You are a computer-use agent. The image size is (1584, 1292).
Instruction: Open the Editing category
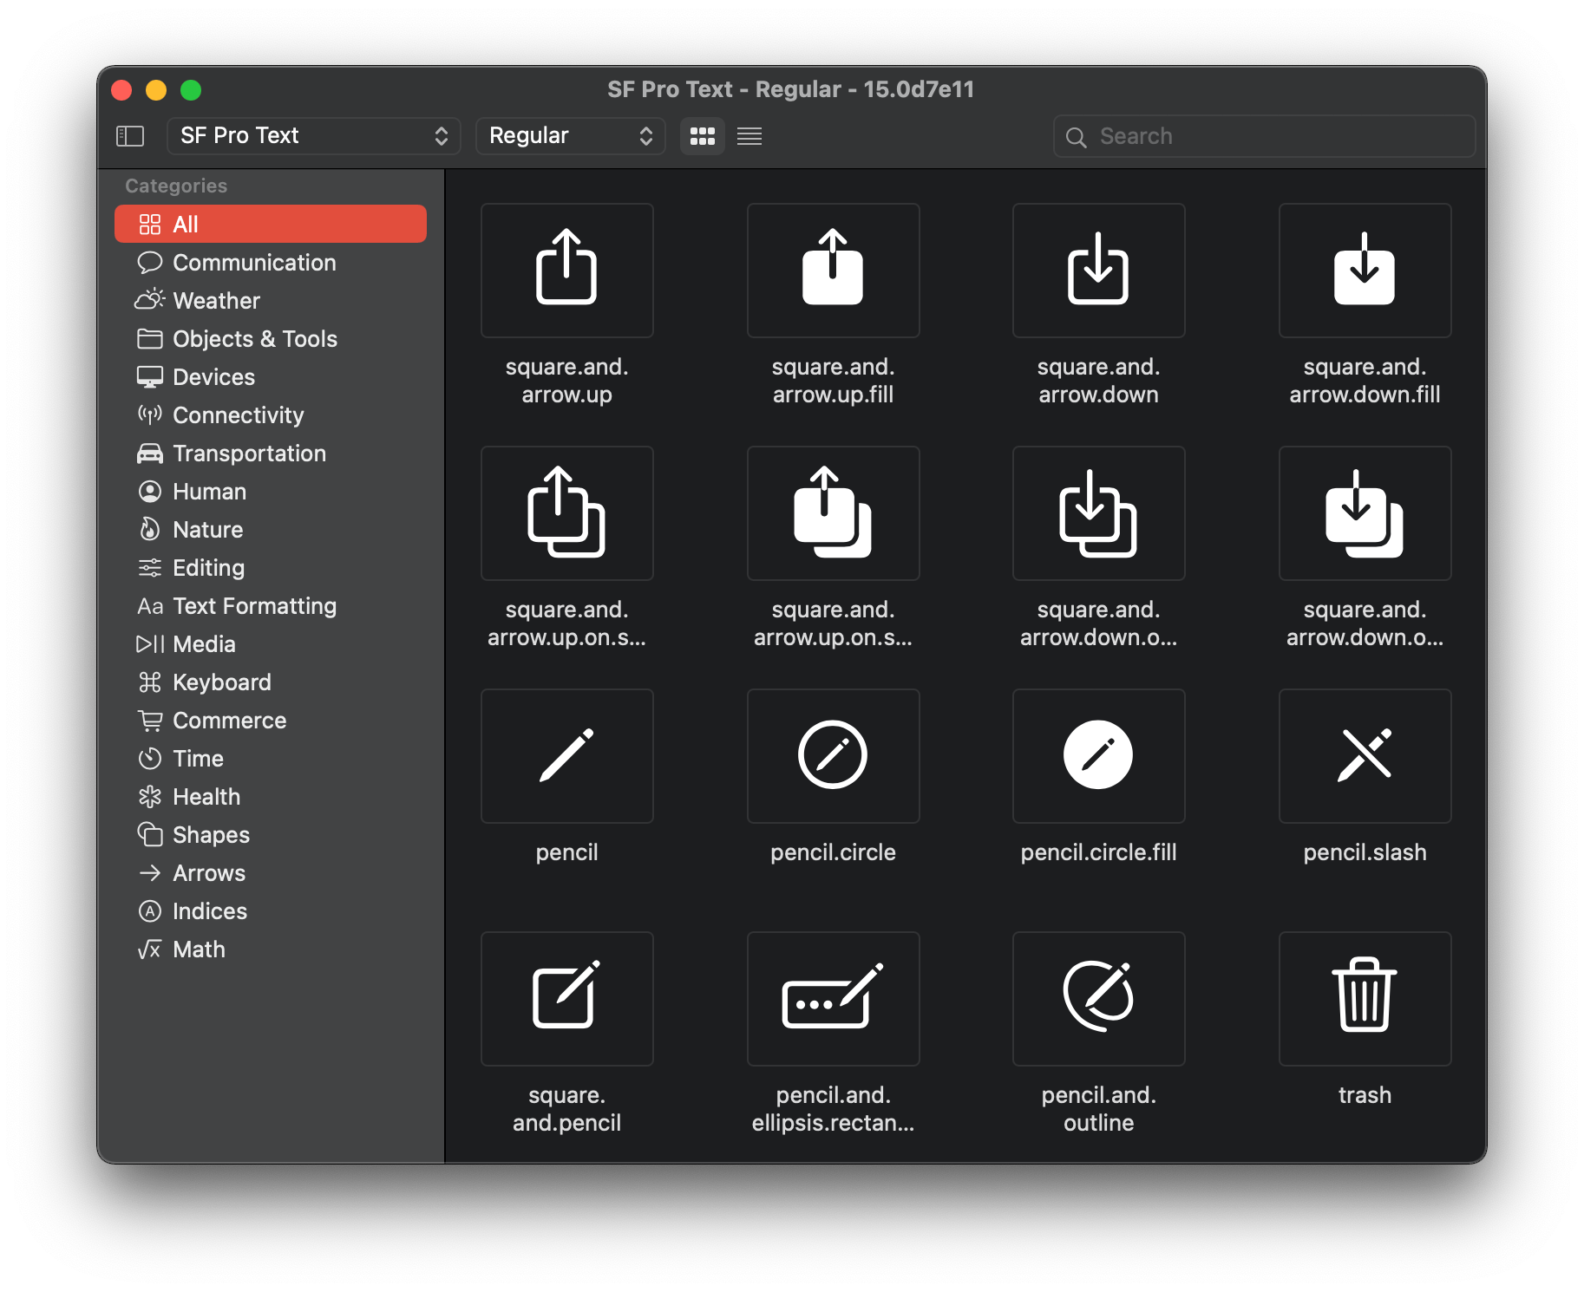click(271, 568)
